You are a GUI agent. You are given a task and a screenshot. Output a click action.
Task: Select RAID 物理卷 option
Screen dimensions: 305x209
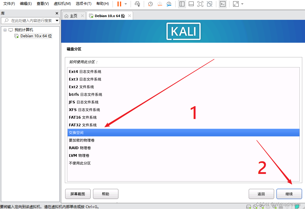(x=183, y=148)
